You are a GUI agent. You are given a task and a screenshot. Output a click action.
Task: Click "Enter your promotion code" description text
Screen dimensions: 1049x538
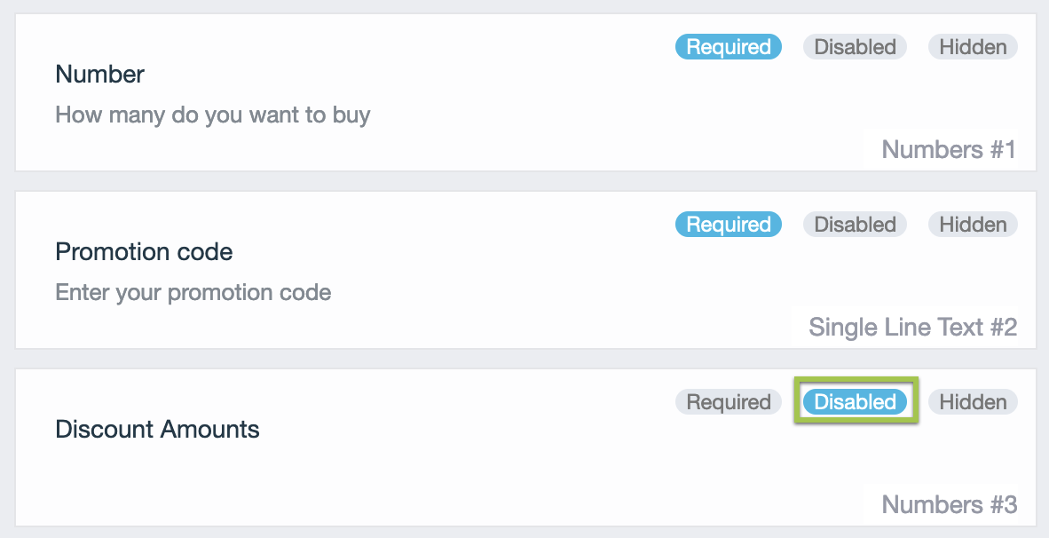point(193,293)
